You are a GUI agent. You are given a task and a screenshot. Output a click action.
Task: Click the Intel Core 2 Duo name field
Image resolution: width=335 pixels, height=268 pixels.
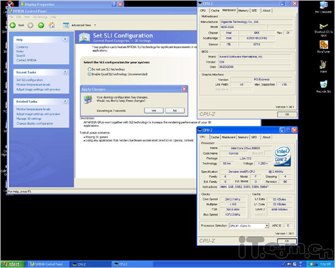pos(245,148)
